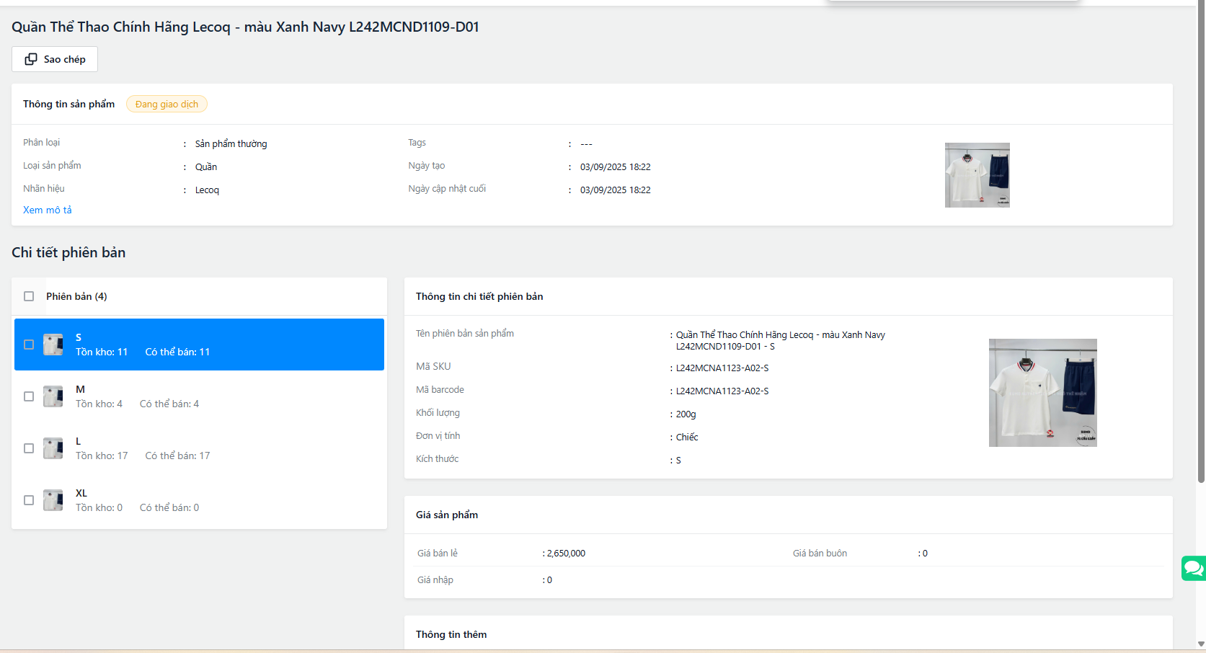Screen dimensions: 1206x653
Task: Click the product type value Quần
Action: point(206,167)
